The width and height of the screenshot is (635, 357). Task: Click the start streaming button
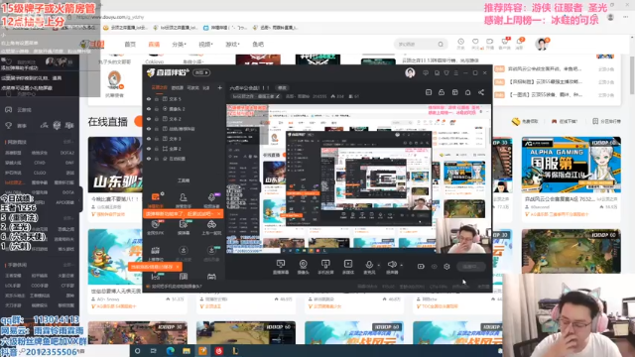[x=470, y=267]
